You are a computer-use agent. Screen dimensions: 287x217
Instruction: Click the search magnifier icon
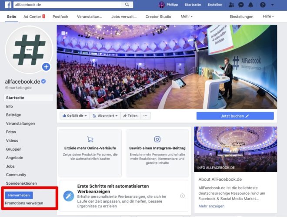tap(127, 5)
